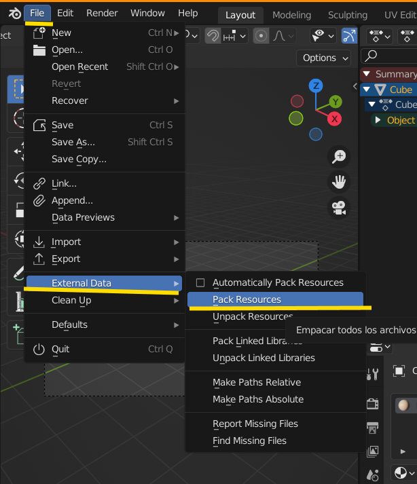Image resolution: width=417 pixels, height=484 pixels.
Task: Open the View Layer properties tab icon
Action: (x=373, y=451)
